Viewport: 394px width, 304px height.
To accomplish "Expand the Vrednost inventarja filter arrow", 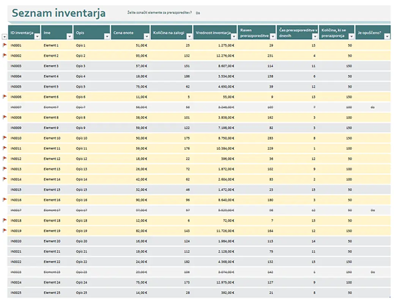I will [234, 36].
